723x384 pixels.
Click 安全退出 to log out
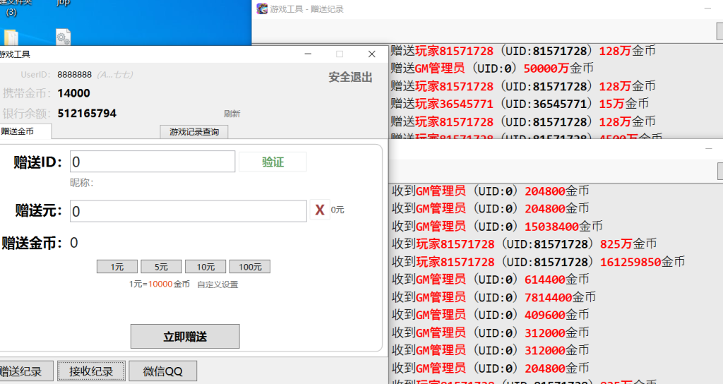(x=350, y=77)
